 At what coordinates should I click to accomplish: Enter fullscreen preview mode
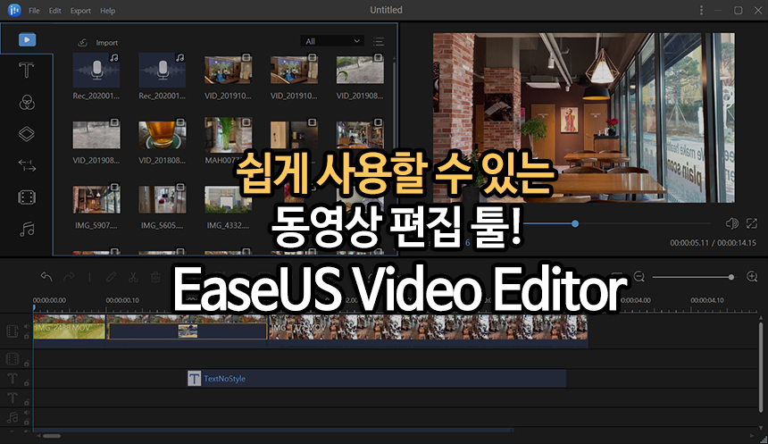click(x=752, y=223)
